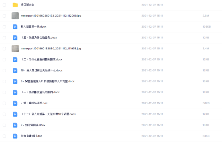The height and width of the screenshot is (143, 222).
Task: Open file (十二)新人开播第一天适合讲16个话题.docx
Action: tap(48, 114)
